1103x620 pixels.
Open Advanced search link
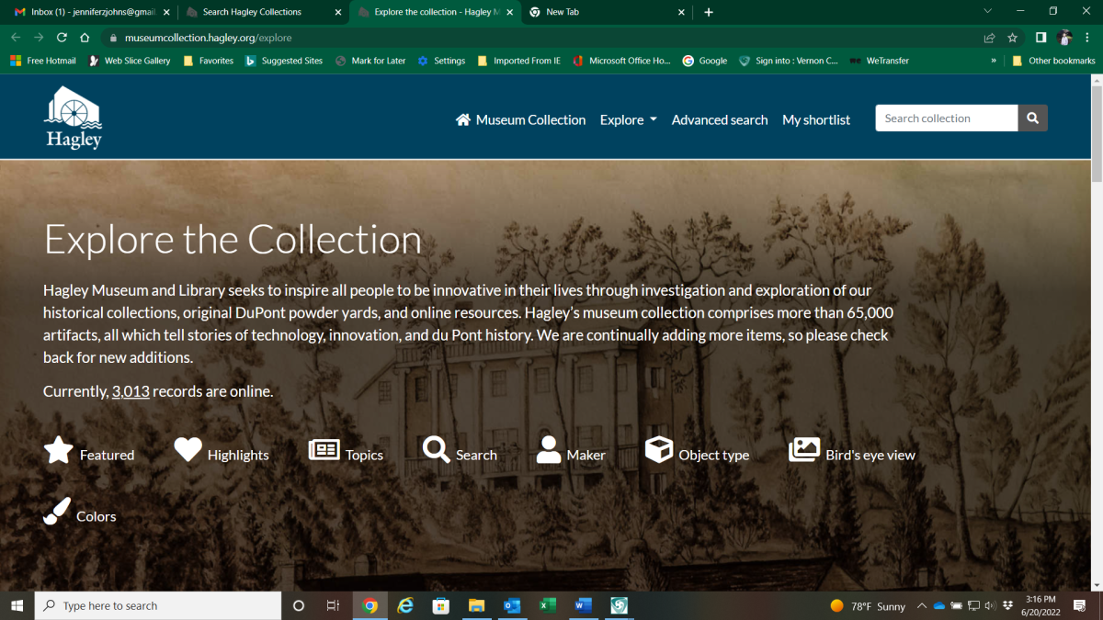point(720,119)
